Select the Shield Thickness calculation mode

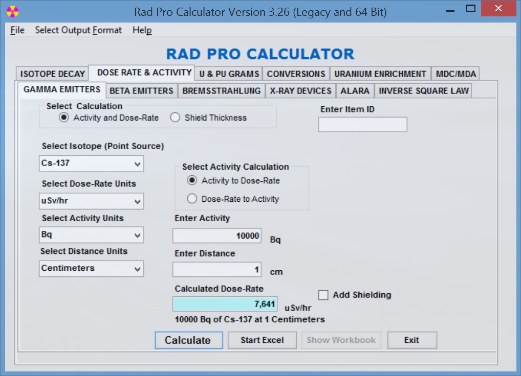pos(175,117)
